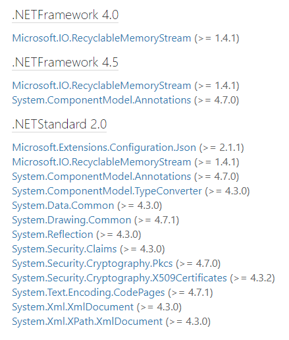Follow the System.Xml.XmlDocument link
289x340 pixels.
point(72,307)
